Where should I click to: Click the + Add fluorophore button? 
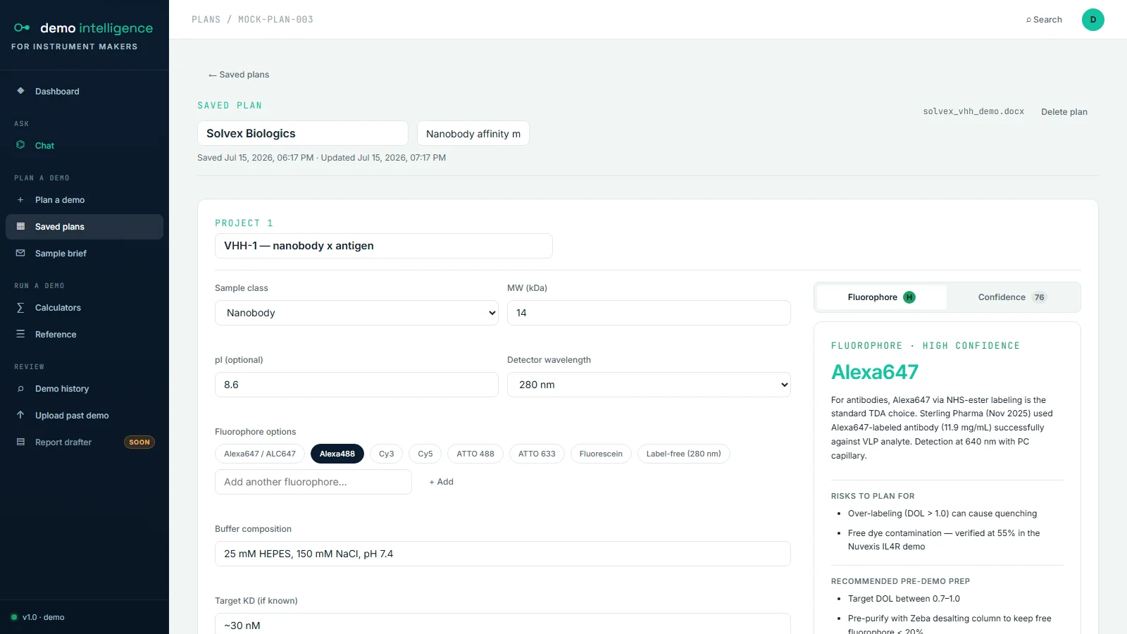click(442, 482)
